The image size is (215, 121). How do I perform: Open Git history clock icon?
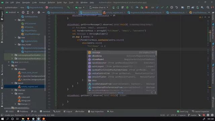pos(172,7)
